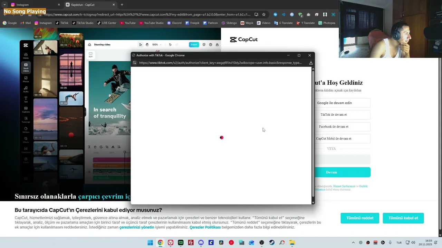The width and height of the screenshot is (442, 248).
Task: Click Tümünü reddet cookie button
Action: tap(360, 218)
